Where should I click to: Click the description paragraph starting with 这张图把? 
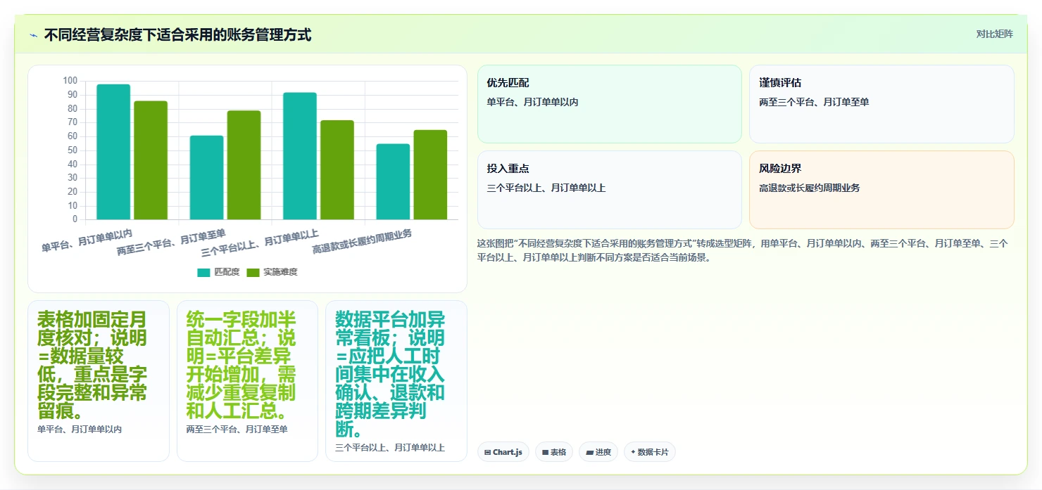[x=743, y=250]
